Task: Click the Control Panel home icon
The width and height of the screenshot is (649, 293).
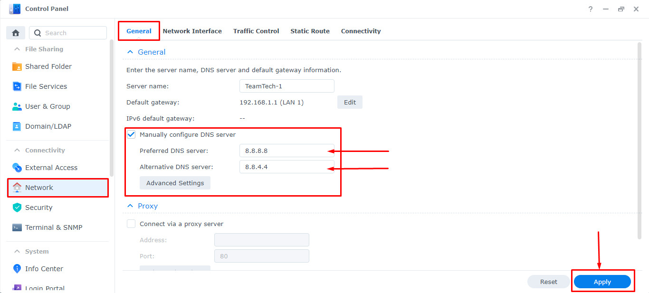Action: click(15, 32)
